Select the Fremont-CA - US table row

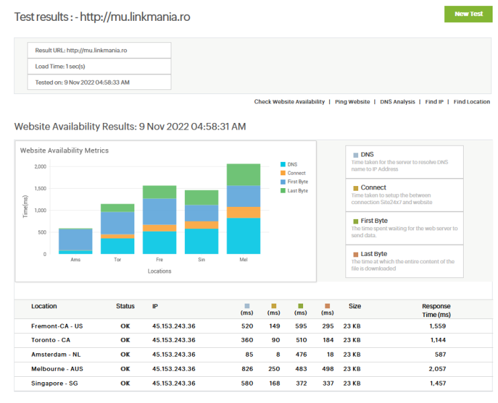pyautogui.click(x=56, y=326)
